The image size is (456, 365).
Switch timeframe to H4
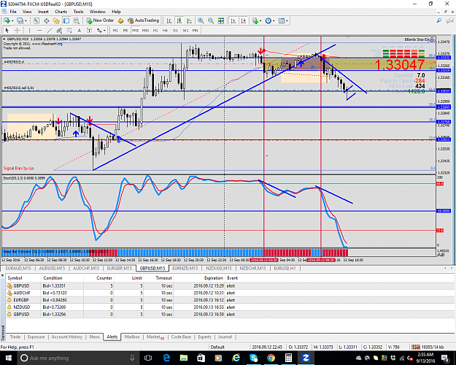click(165, 30)
